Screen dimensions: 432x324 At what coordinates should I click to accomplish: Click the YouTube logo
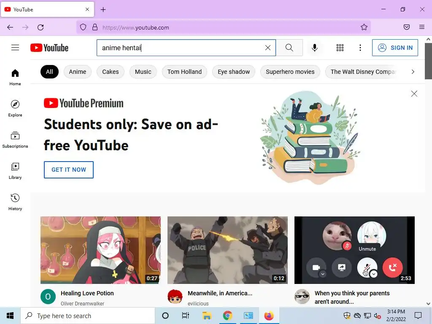coord(49,48)
